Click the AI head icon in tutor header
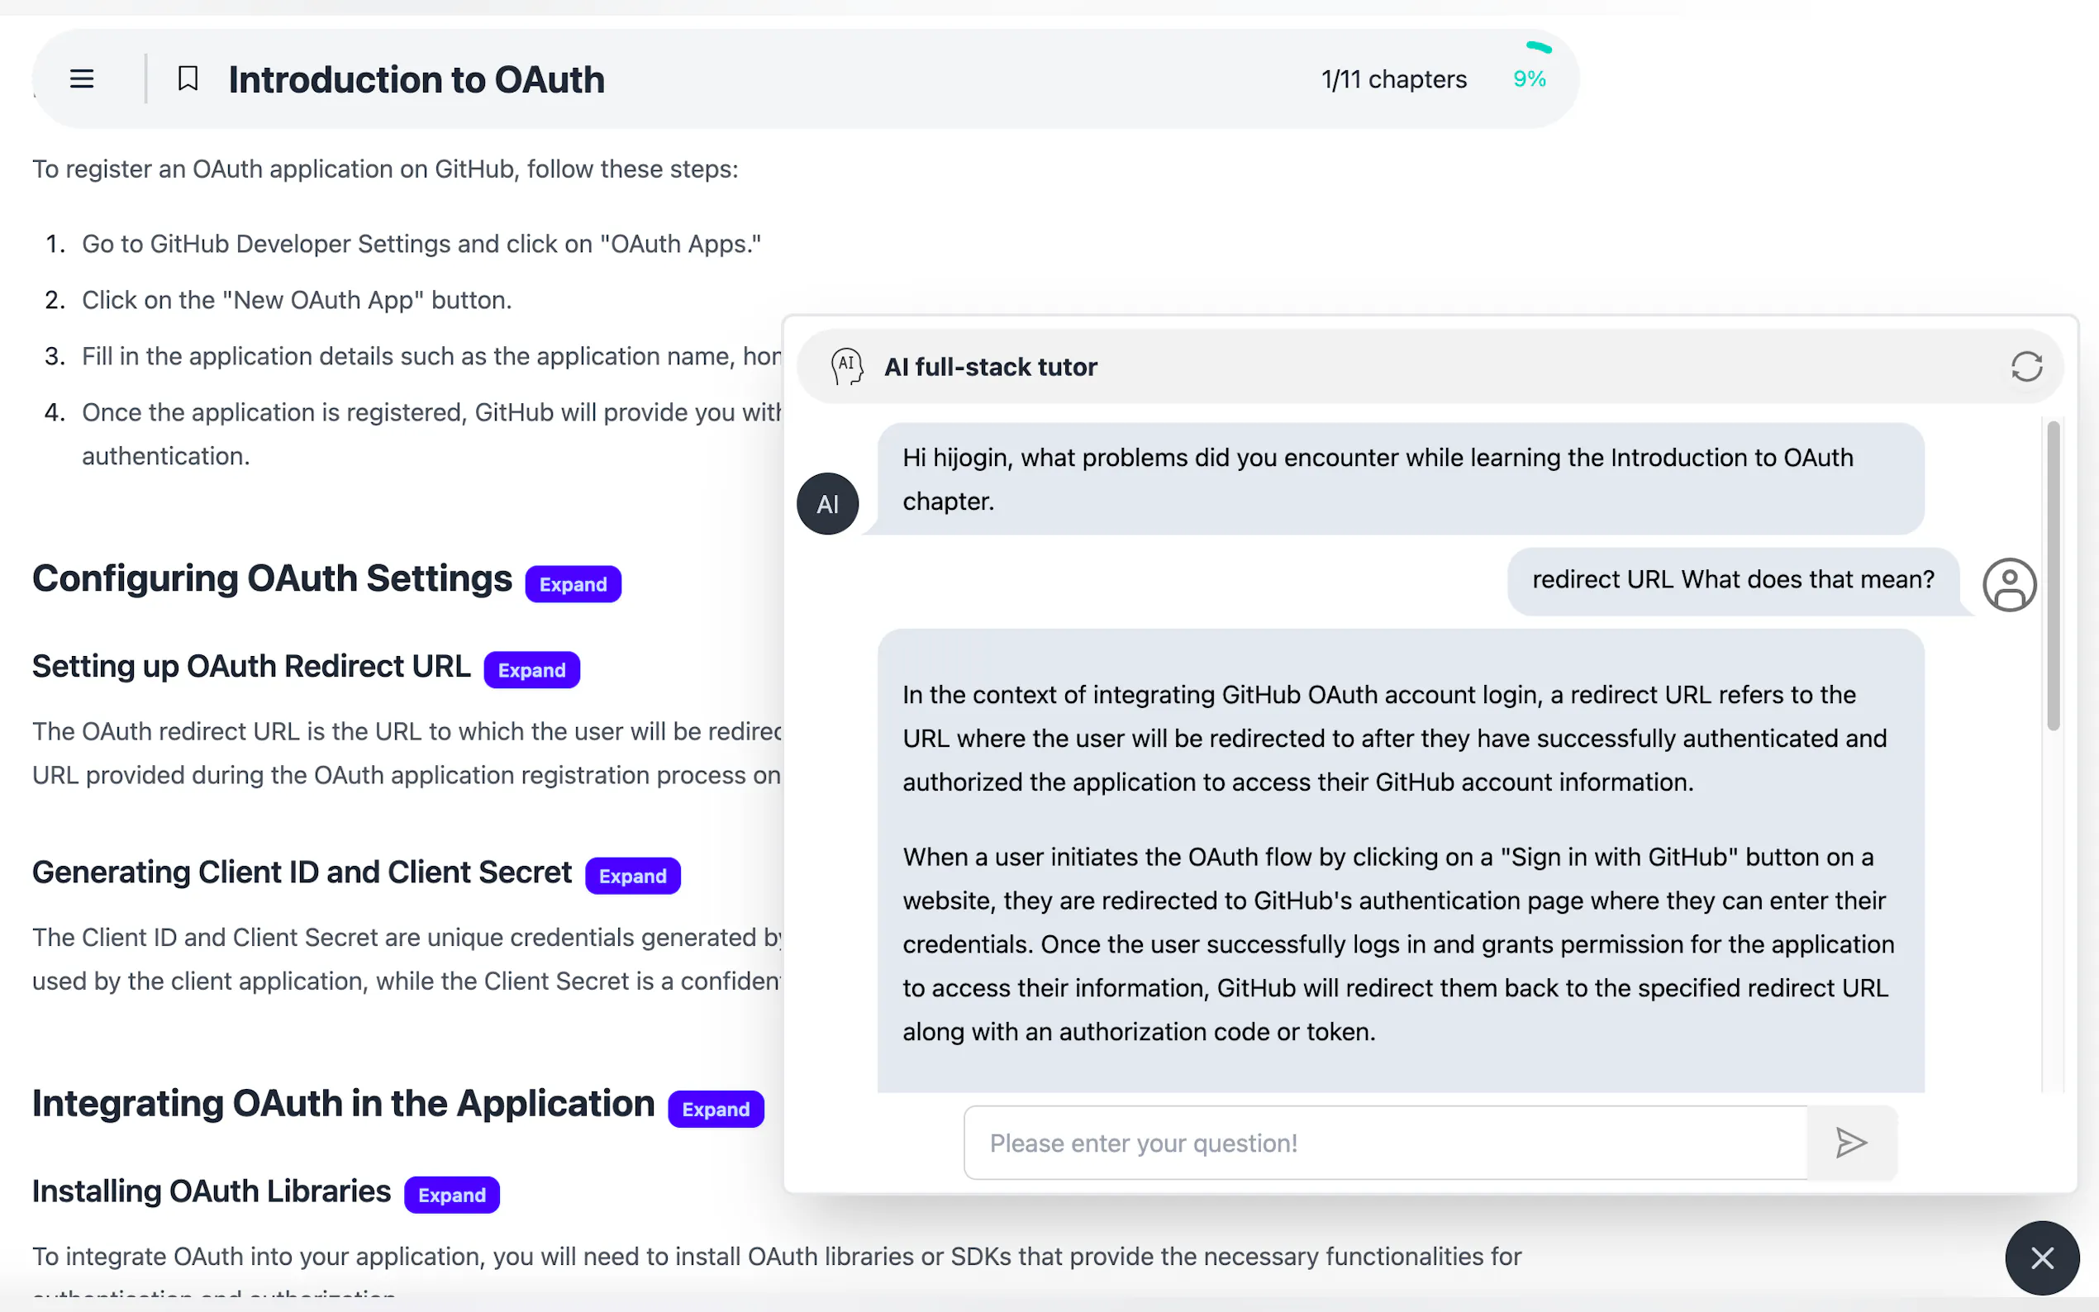Screen dimensions: 2099x1312 846,367
